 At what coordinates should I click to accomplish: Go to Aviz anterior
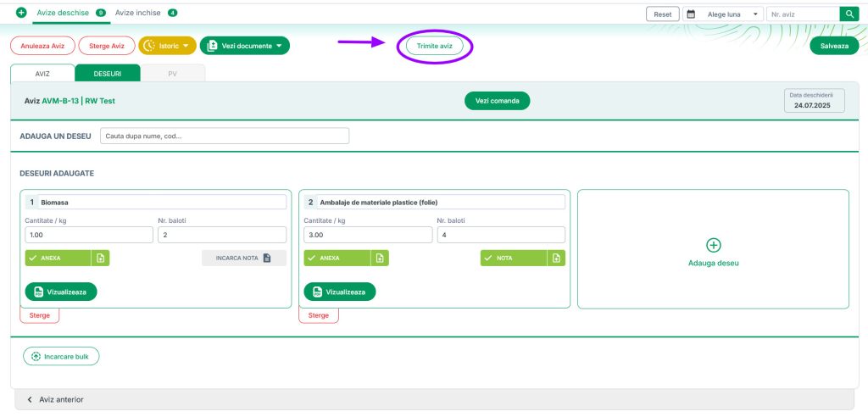pyautogui.click(x=56, y=399)
